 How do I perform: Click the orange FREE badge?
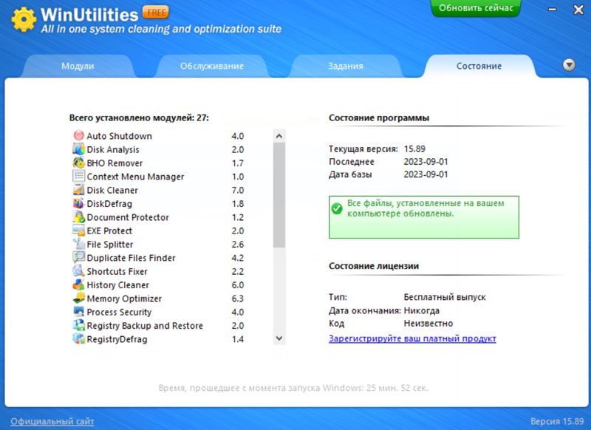pyautogui.click(x=156, y=13)
